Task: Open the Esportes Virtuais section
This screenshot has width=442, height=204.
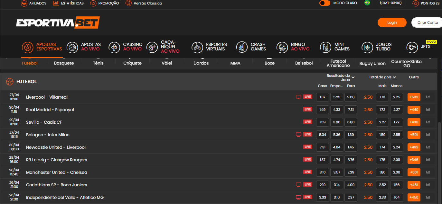Action: 209,47
